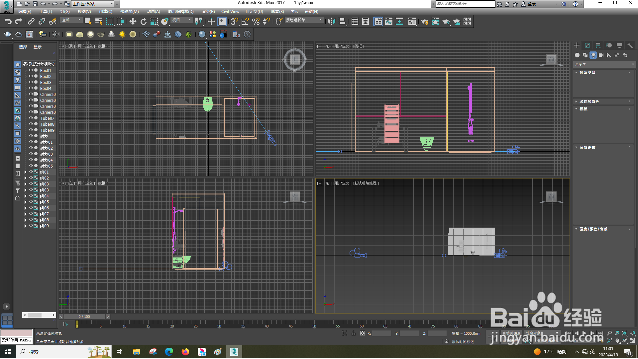Switch to Cameras category in Create panel
This screenshot has width=638, height=359.
[601, 55]
